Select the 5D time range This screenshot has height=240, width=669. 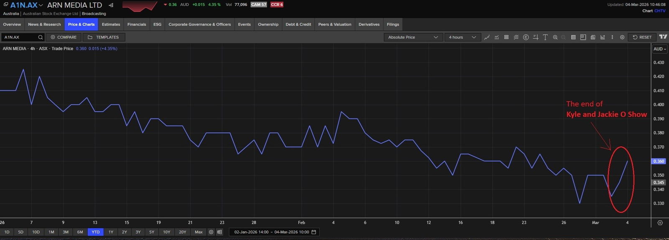21,232
